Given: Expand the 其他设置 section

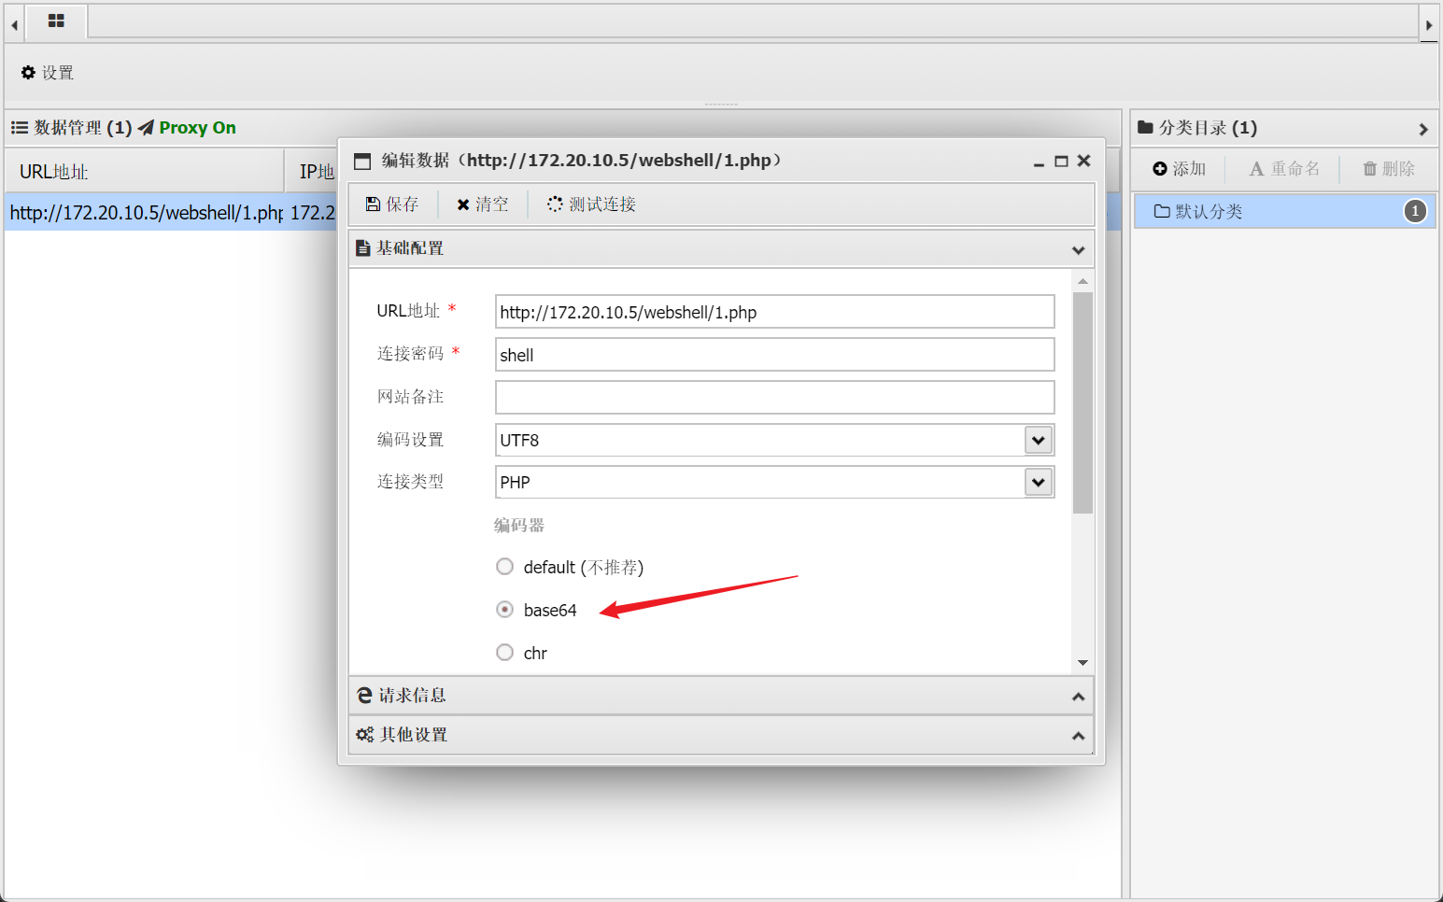Looking at the screenshot, I should (720, 735).
